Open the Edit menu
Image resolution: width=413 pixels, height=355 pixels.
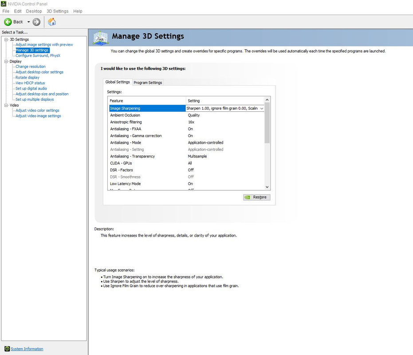pos(18,11)
